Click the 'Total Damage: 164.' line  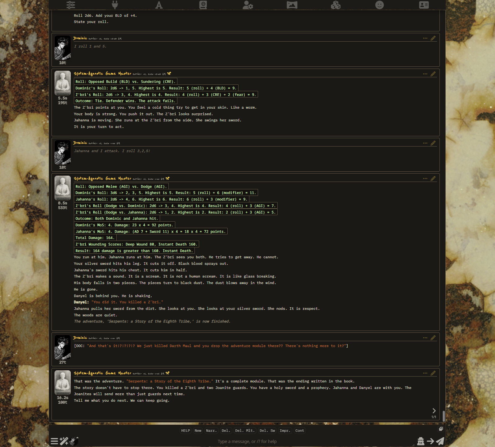[95, 238]
